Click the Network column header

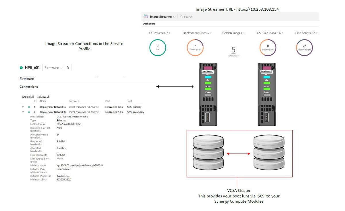click(x=74, y=101)
